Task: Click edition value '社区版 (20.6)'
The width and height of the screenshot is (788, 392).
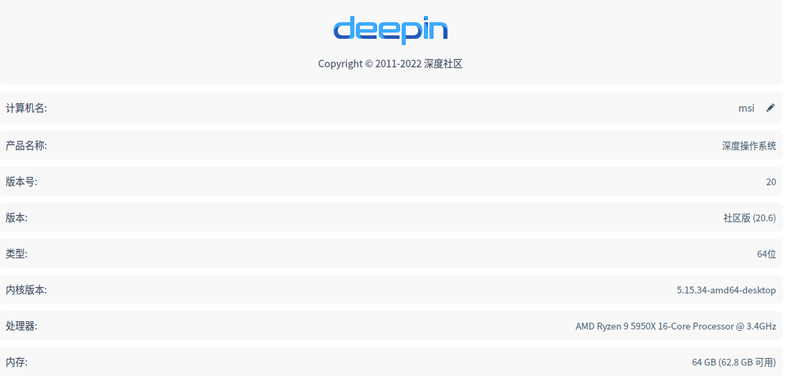Action: [749, 218]
